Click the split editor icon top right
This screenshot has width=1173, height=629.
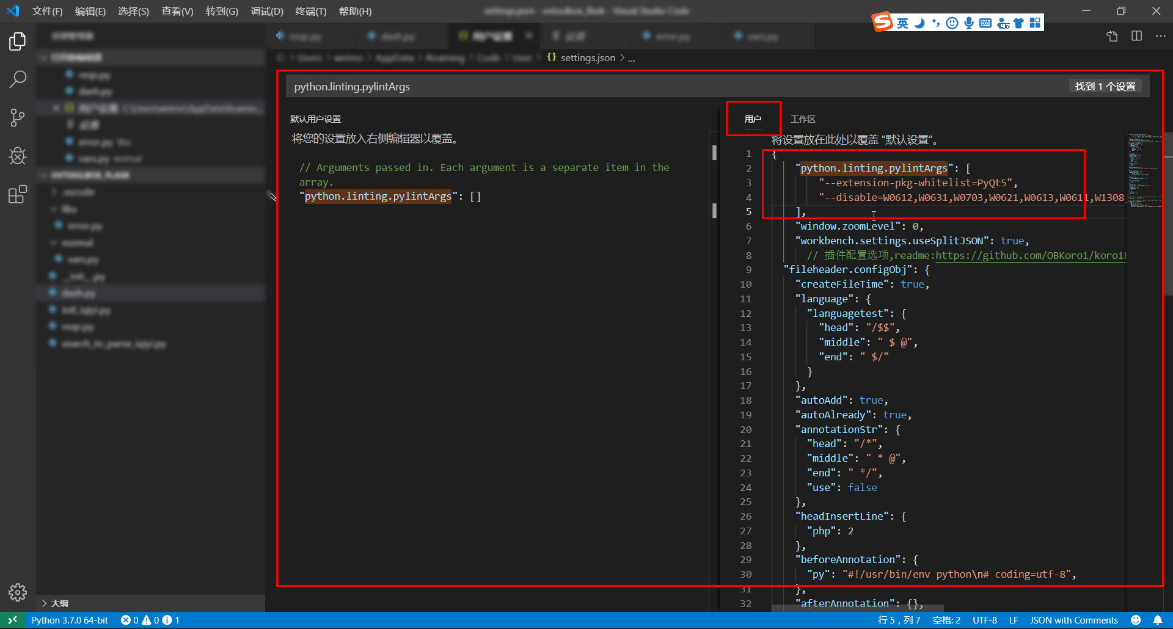(x=1136, y=36)
